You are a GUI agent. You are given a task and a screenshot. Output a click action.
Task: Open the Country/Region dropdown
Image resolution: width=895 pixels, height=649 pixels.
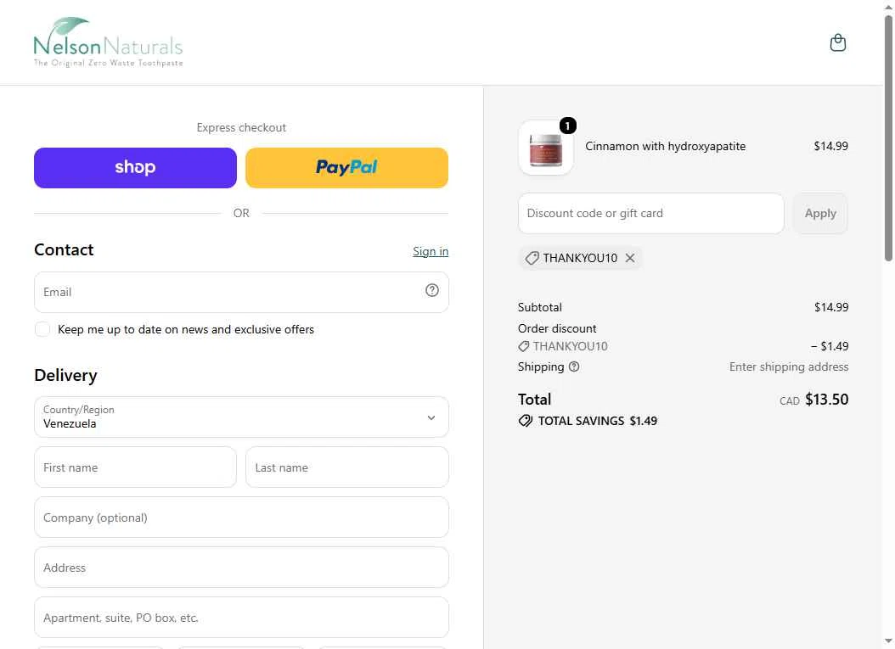coord(241,417)
